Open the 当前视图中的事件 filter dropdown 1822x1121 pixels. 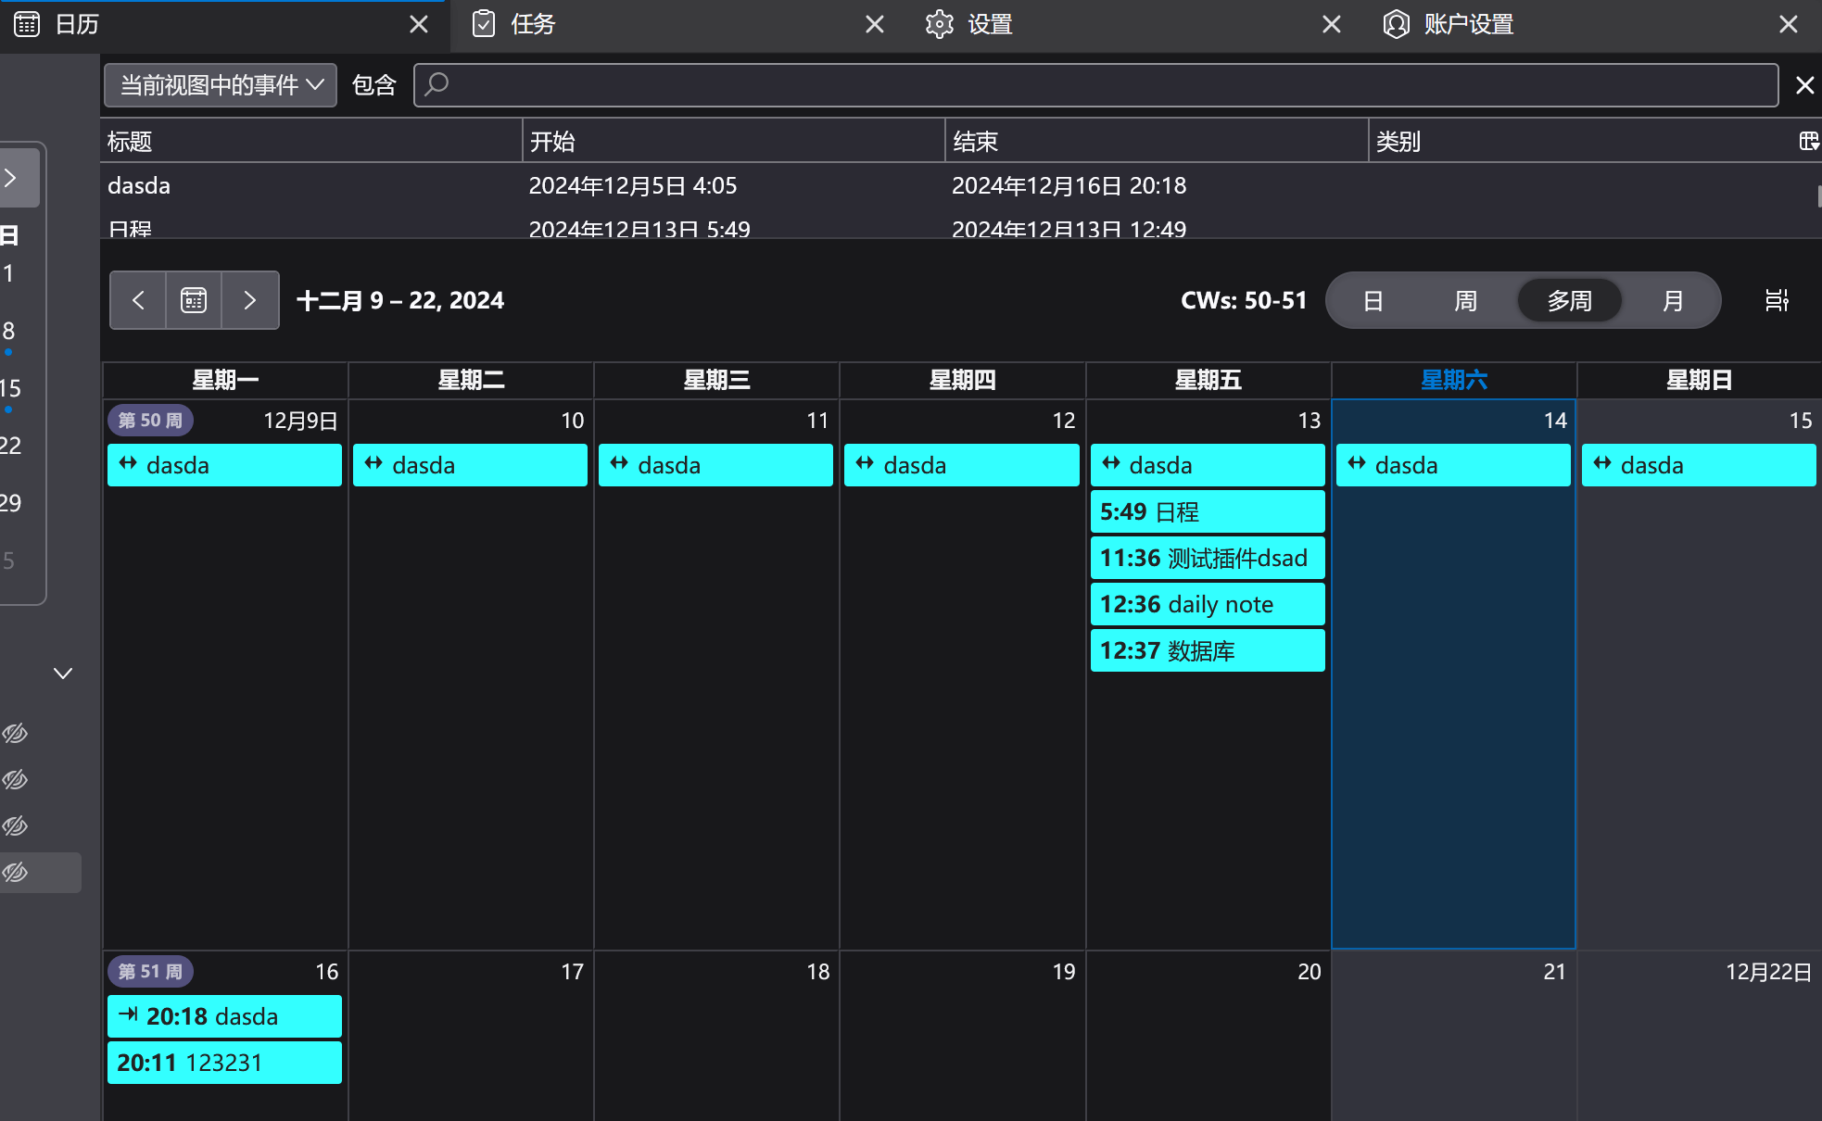click(x=221, y=85)
